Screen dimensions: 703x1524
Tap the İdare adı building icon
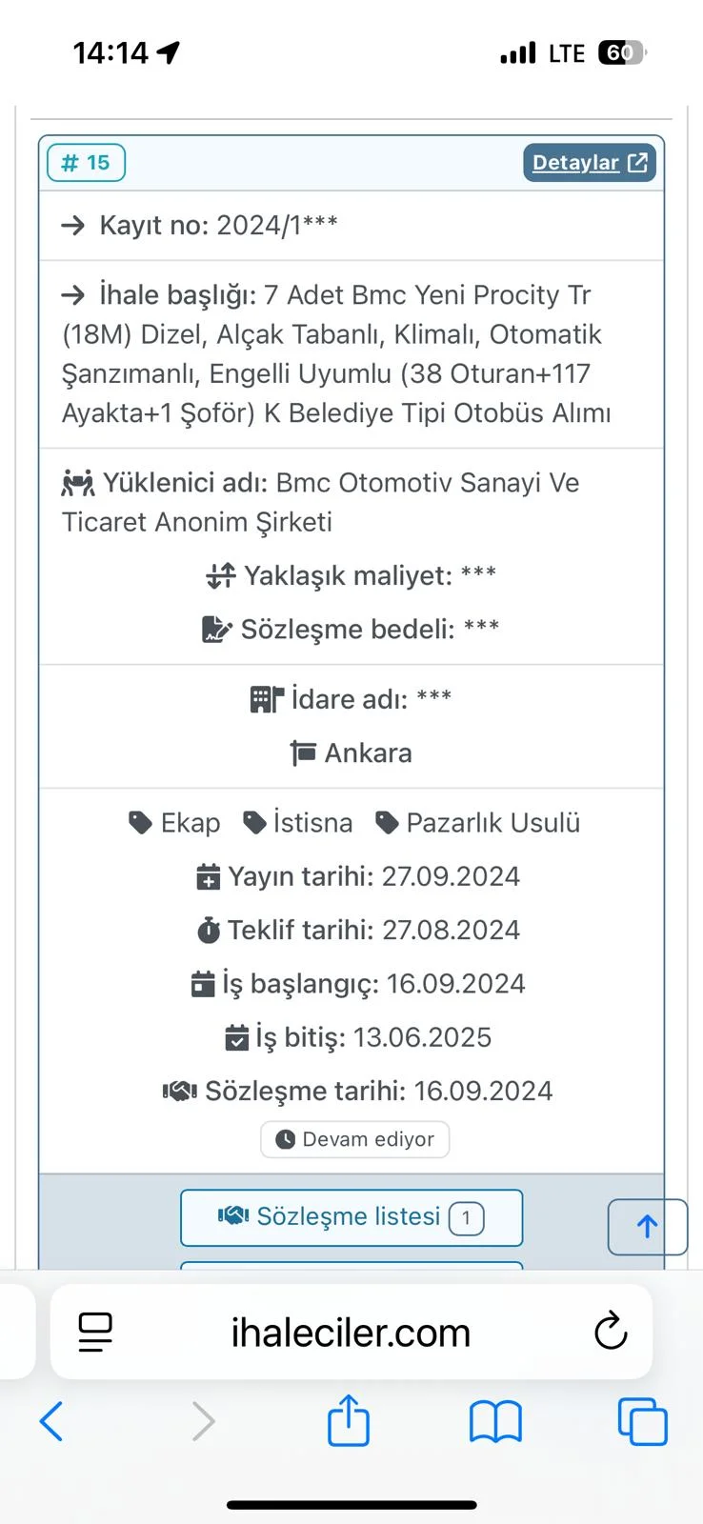267,700
